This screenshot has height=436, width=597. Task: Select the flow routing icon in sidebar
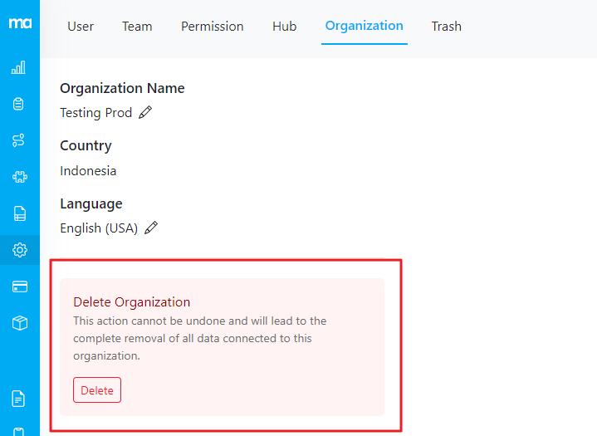[19, 140]
